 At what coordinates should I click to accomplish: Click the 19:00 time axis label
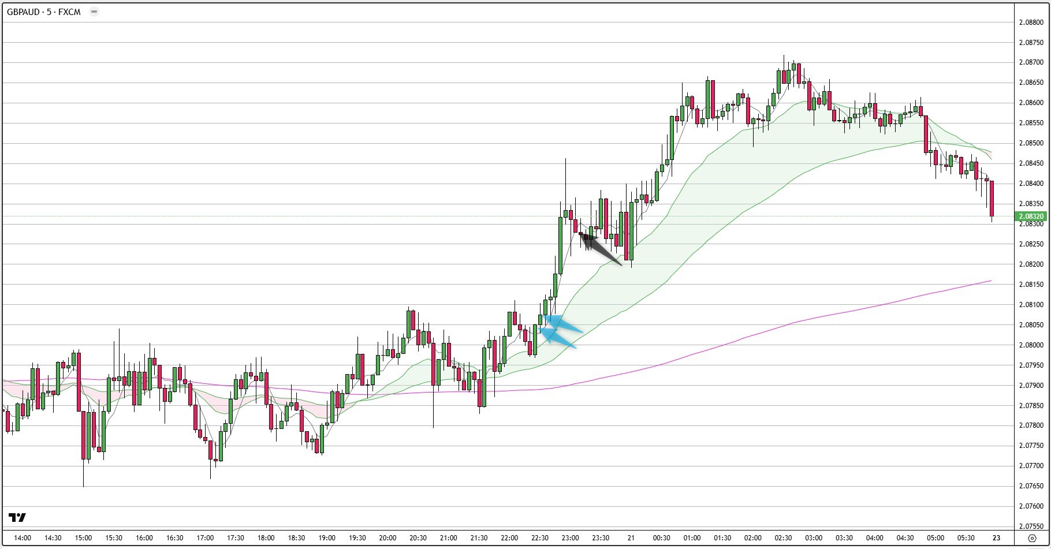click(x=326, y=538)
